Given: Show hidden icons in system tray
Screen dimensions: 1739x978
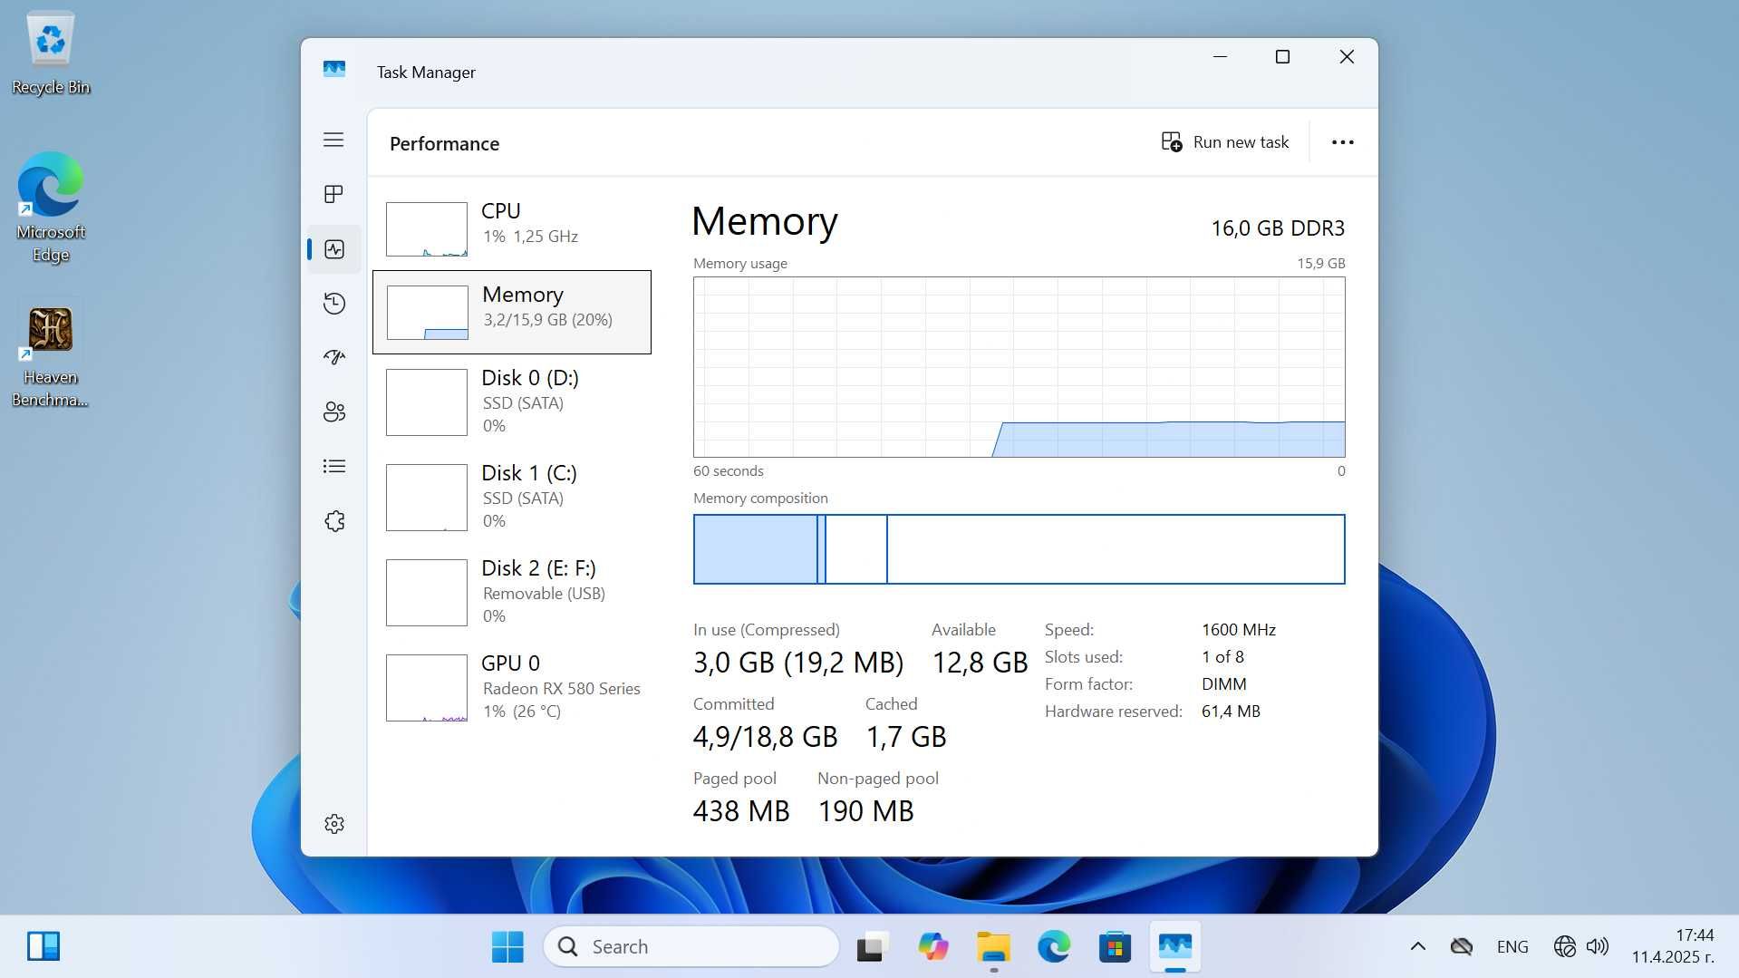Looking at the screenshot, I should tap(1417, 946).
